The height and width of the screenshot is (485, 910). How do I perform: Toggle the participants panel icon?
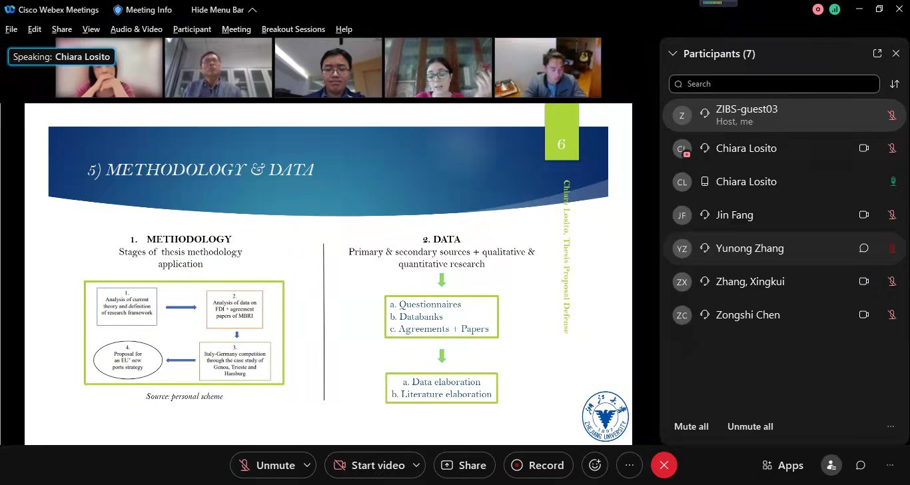(831, 465)
